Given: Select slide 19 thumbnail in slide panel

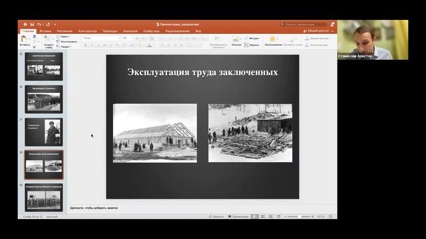Looking at the screenshot, I should pos(44,198).
